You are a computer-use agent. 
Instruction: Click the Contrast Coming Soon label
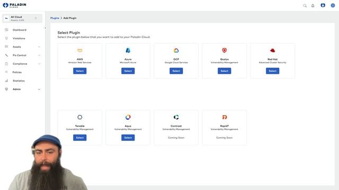(x=176, y=138)
